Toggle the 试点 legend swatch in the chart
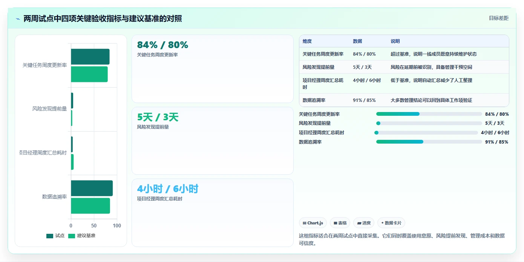 point(50,236)
